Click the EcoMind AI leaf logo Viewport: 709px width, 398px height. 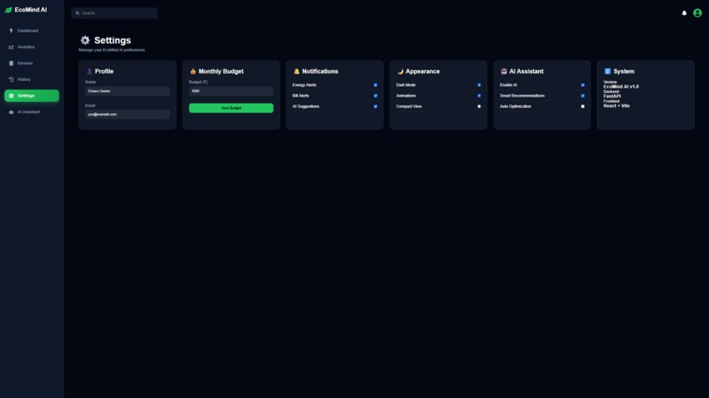tap(8, 10)
